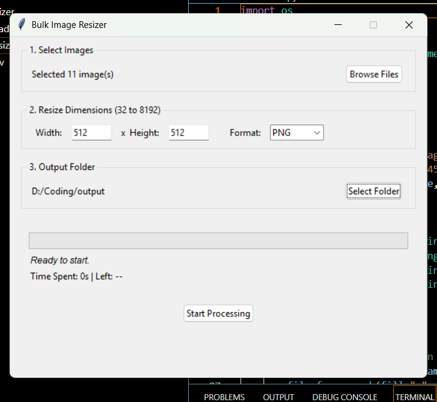The image size is (437, 402).
Task: Click the 'import os' code line in the editor
Action: 266,10
